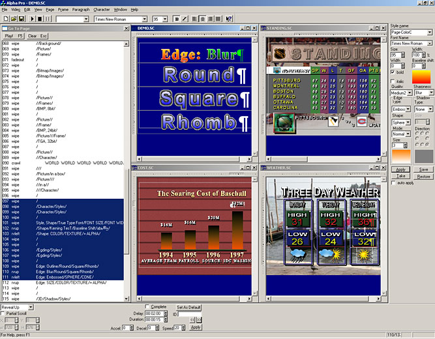
Task: Open the Edge Shape Sphere dropdown
Action: (x=408, y=122)
